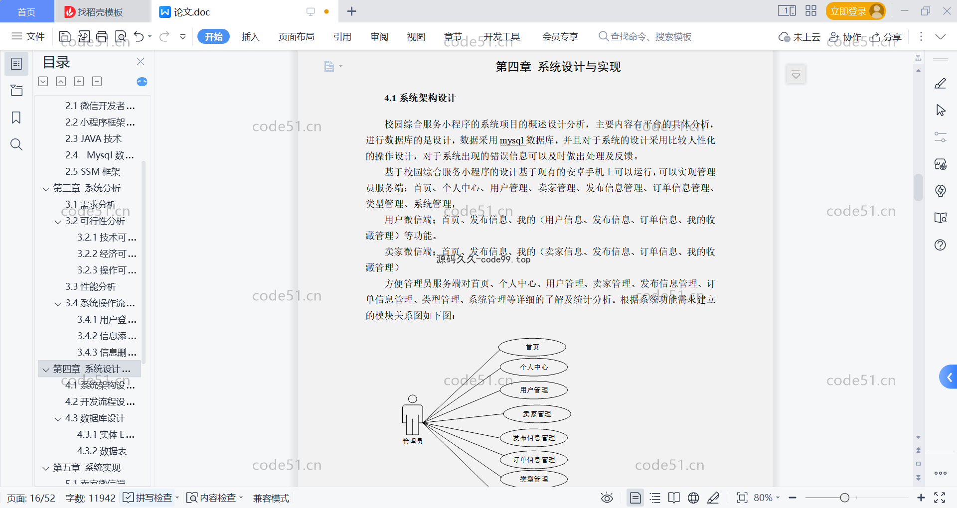Open the 文件 menu
This screenshot has height=508, width=957.
28,36
